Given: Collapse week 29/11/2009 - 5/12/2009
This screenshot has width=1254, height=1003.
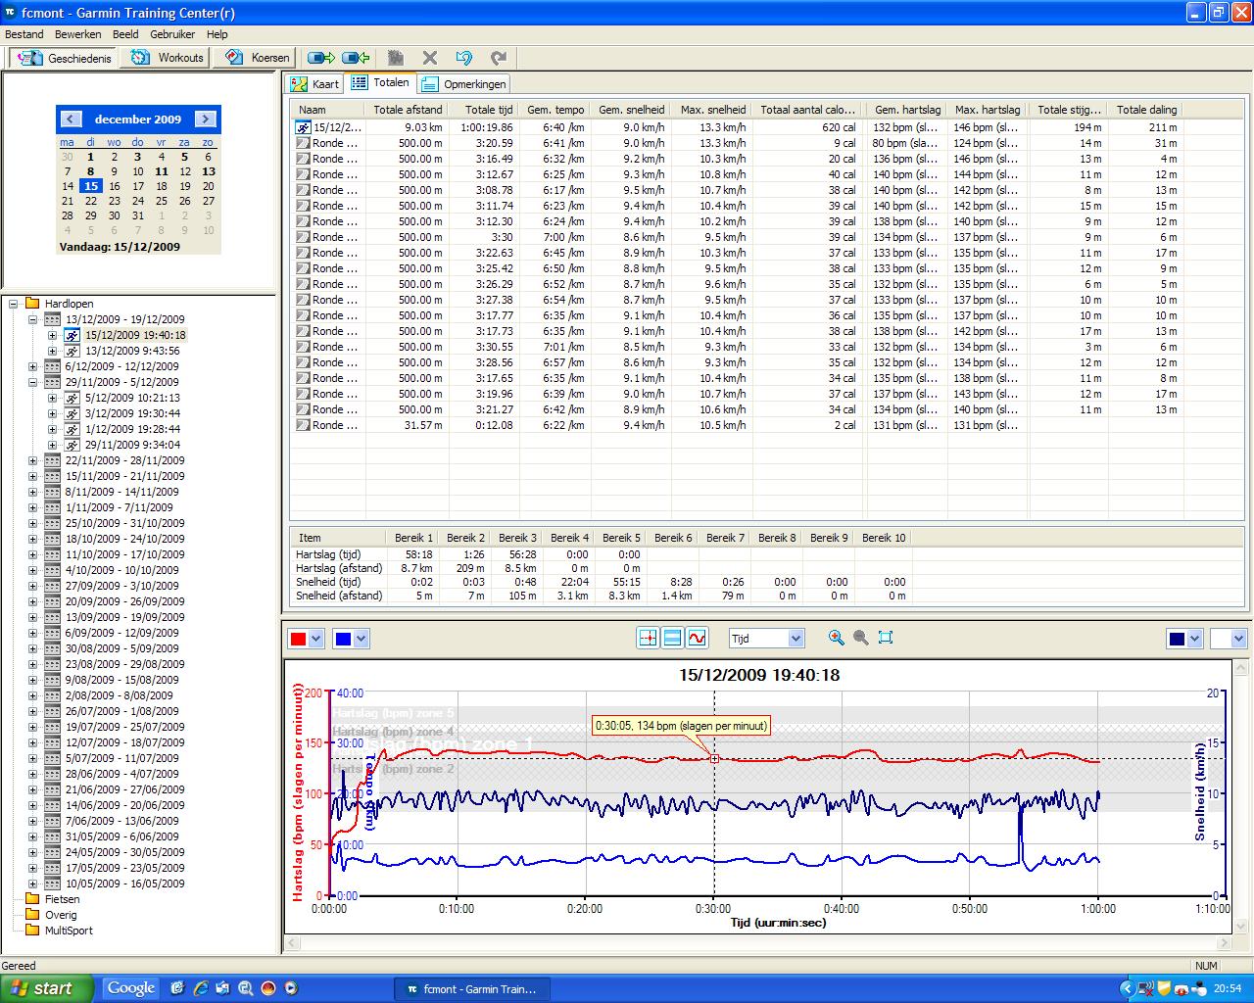Looking at the screenshot, I should [32, 382].
